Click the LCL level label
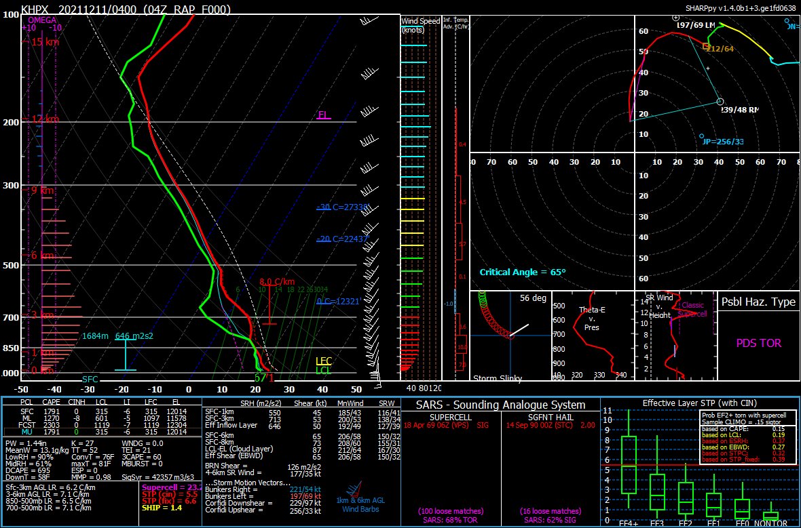The image size is (801, 528). pyautogui.click(x=324, y=370)
